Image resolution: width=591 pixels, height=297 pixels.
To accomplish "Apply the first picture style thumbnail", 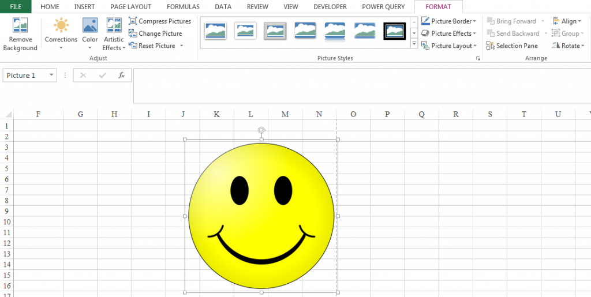I will click(x=216, y=31).
